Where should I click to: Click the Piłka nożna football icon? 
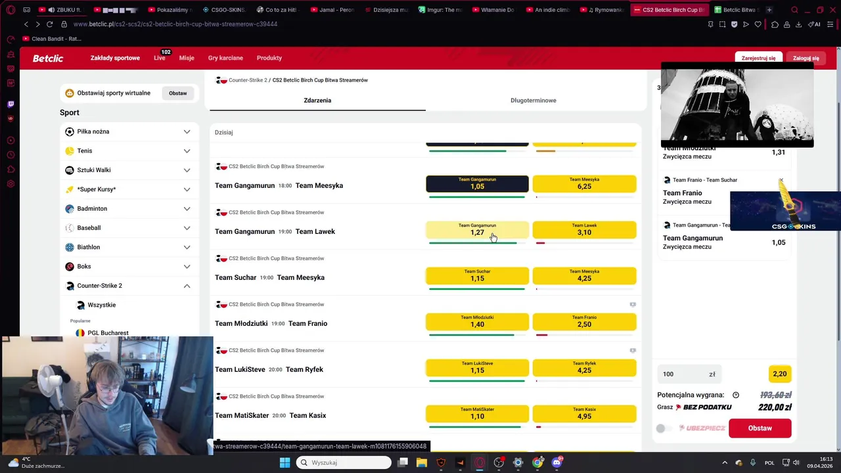pyautogui.click(x=70, y=131)
